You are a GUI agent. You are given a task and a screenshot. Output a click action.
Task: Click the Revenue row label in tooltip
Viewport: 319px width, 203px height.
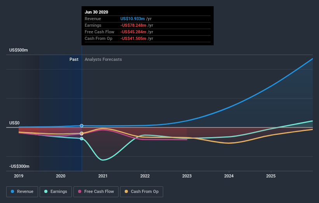point(93,19)
